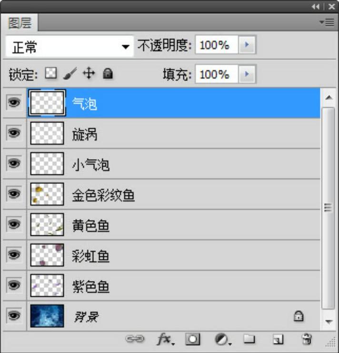339x353 pixels.
Task: Create a new layer group folder
Action: 249,339
